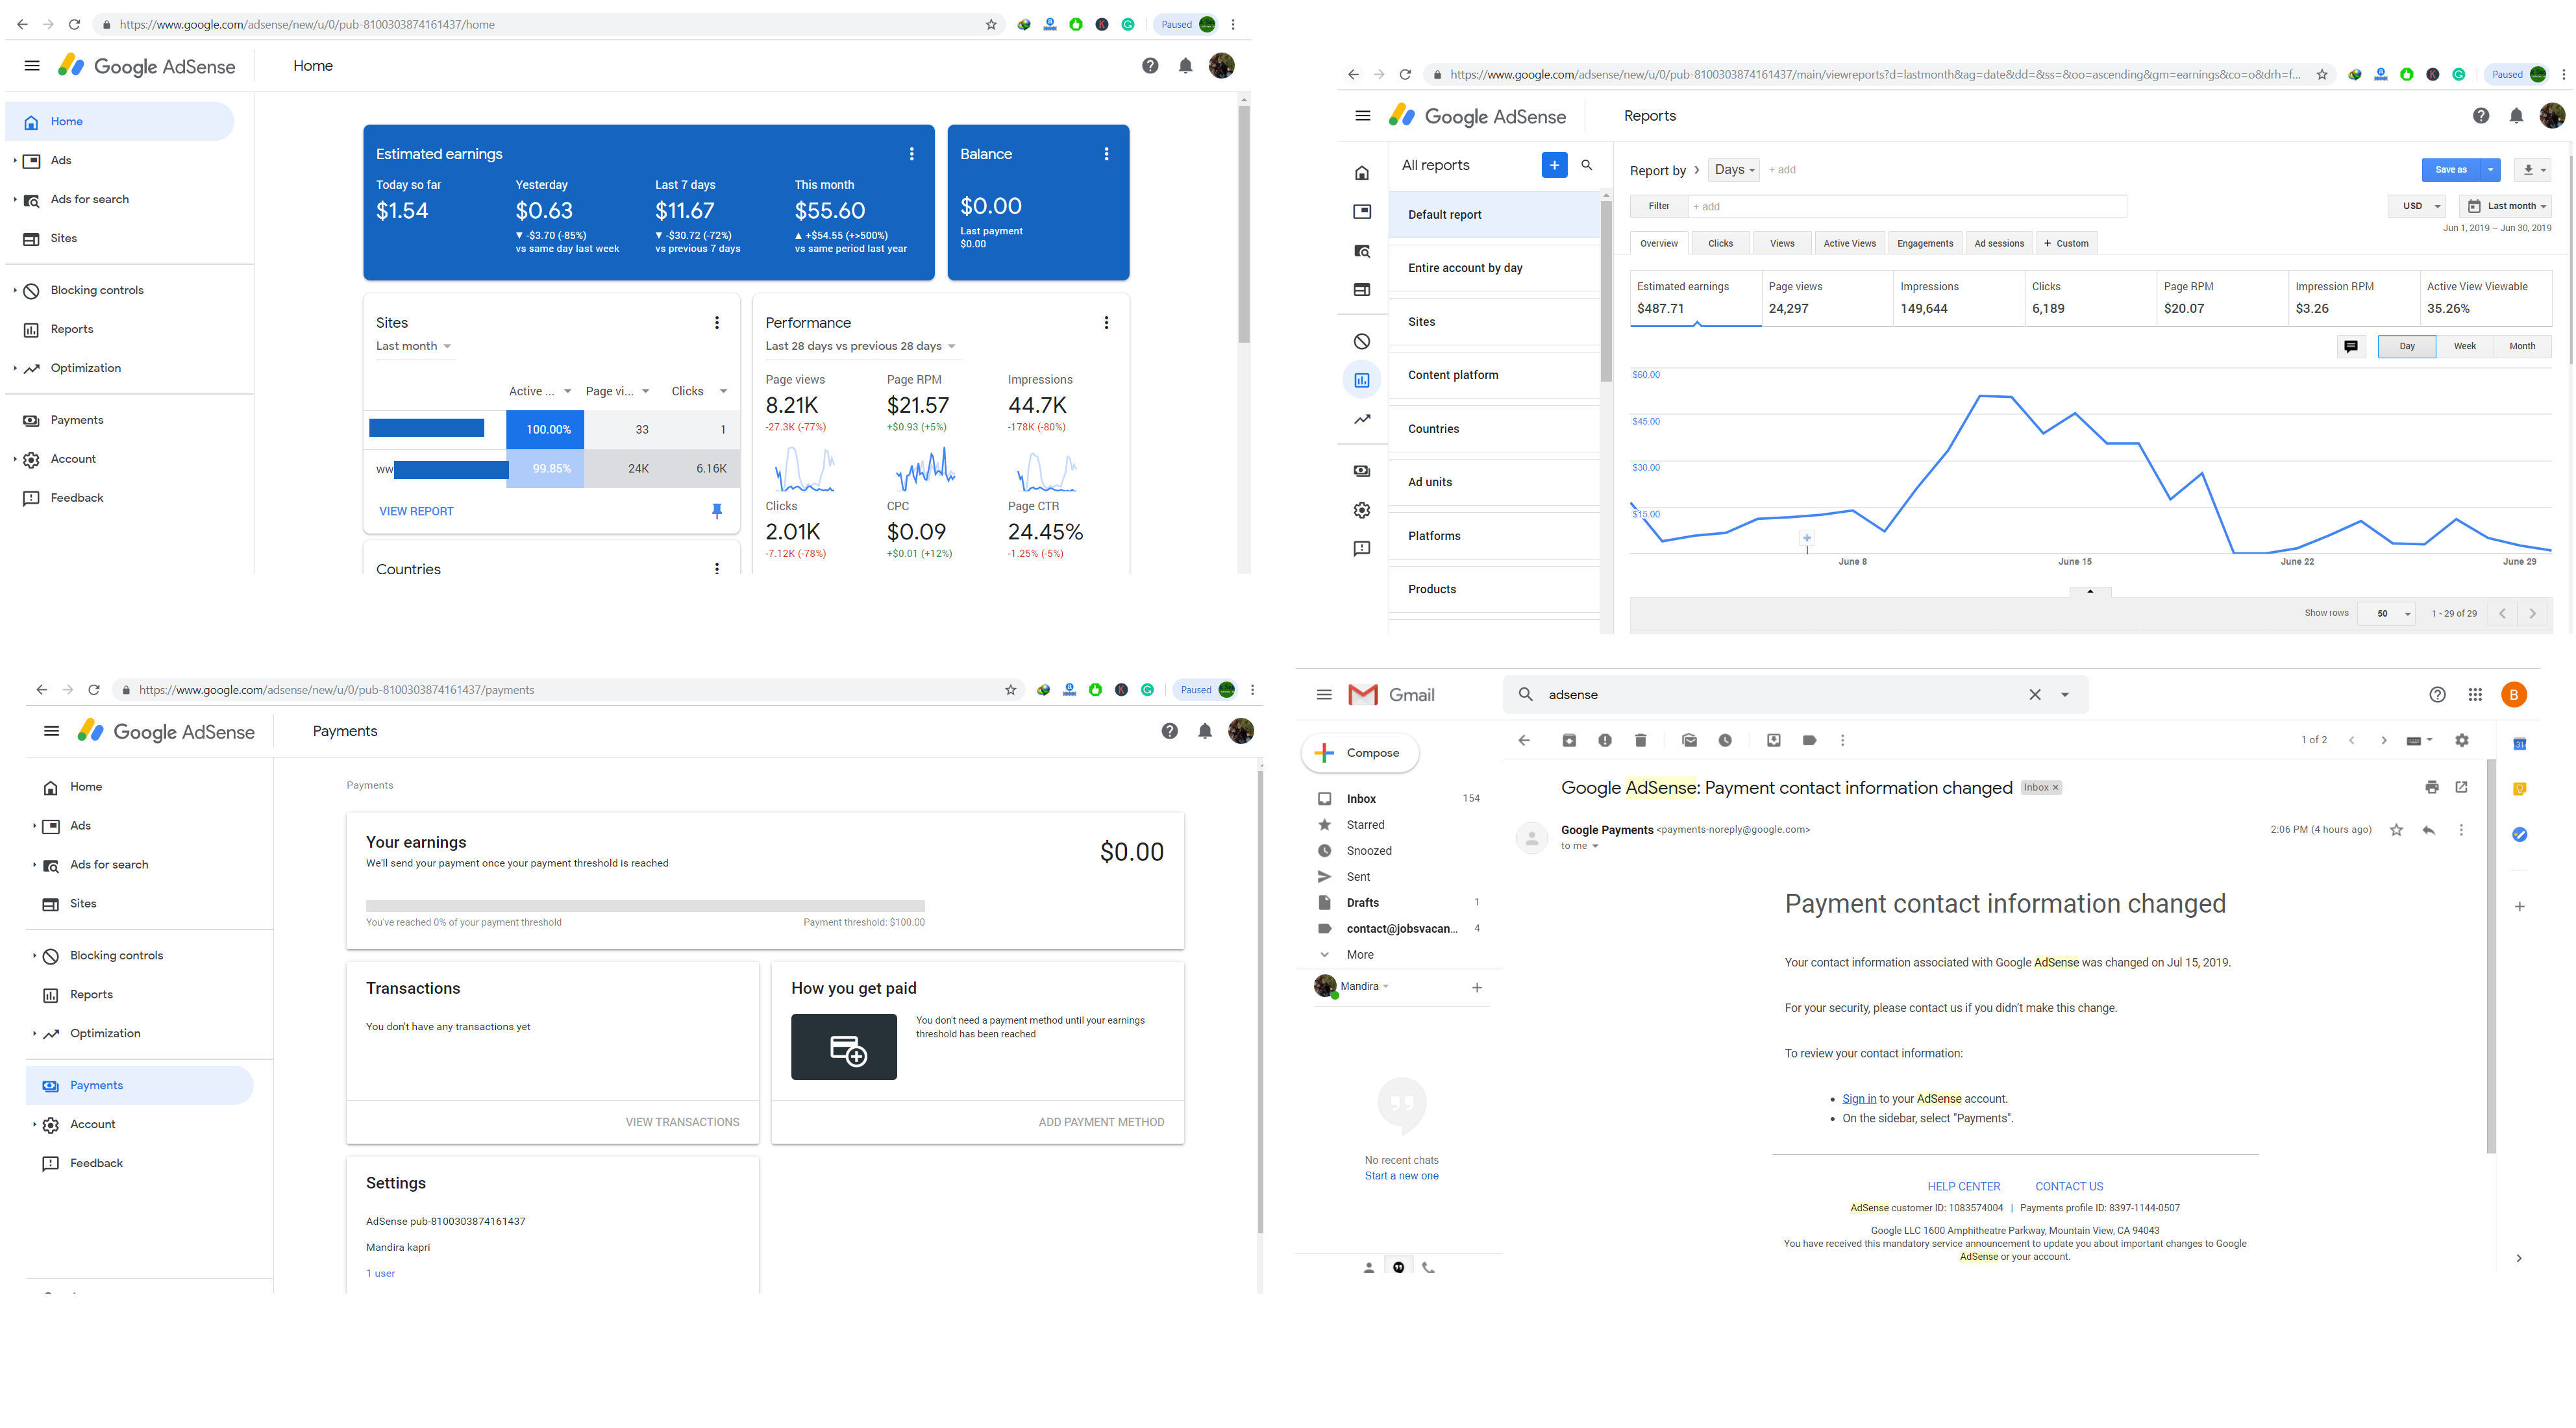Star the Google Payments email
2576x1428 pixels.
(2396, 830)
